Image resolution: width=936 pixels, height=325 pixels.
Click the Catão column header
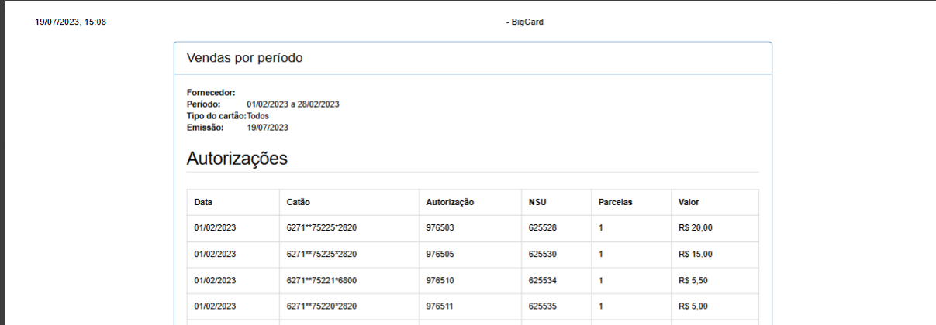[299, 202]
